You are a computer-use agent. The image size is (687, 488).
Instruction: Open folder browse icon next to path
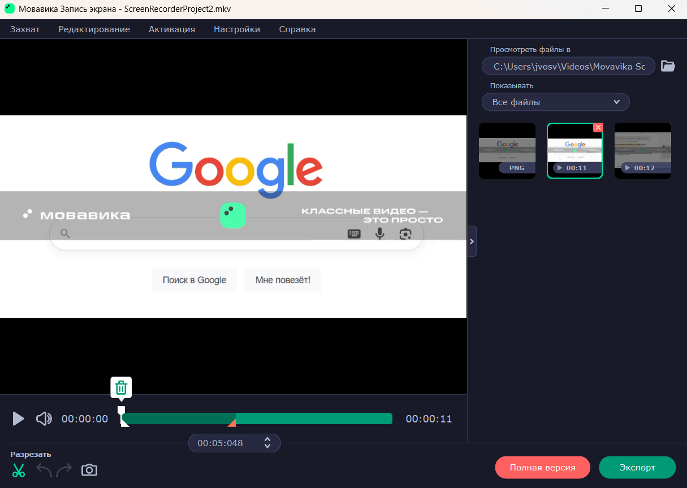[x=668, y=66]
